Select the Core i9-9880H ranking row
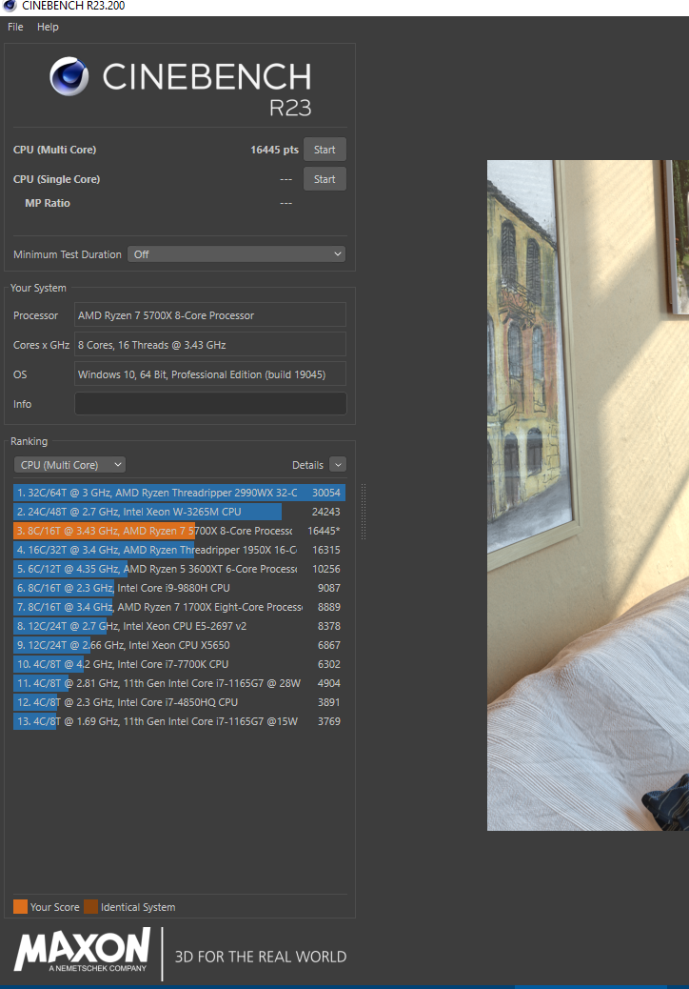This screenshot has width=689, height=989. coord(179,588)
